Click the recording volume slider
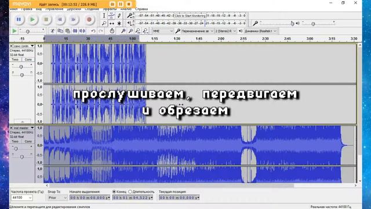The image size is (371, 209). (x=277, y=23)
